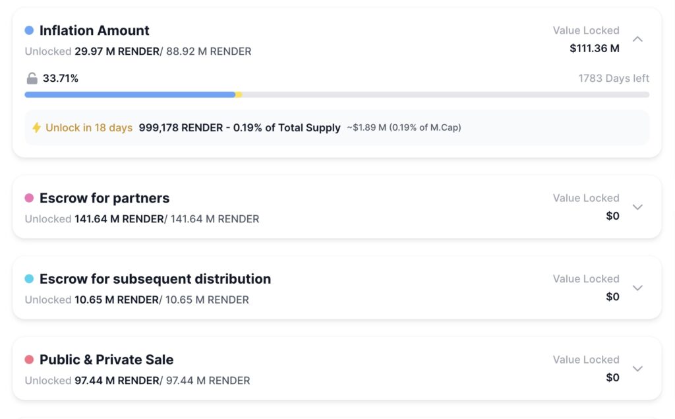Click the 'Unlock in 18 days' text
The height and width of the screenshot is (419, 675).
(89, 128)
